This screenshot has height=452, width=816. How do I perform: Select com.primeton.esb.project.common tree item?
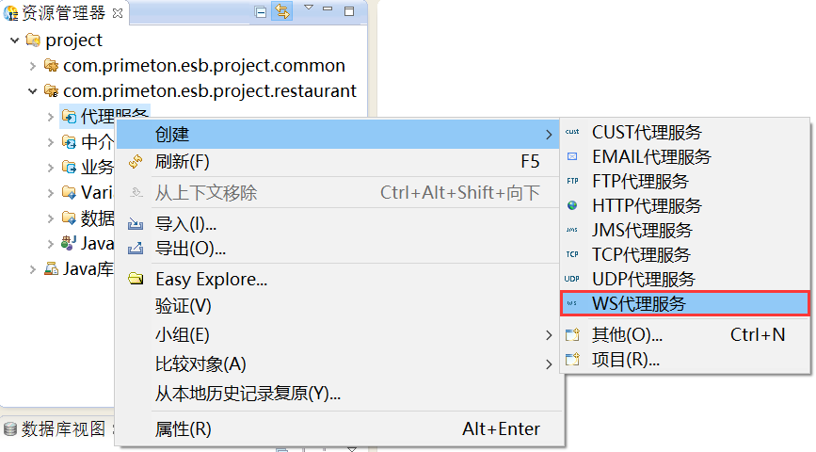pos(204,66)
